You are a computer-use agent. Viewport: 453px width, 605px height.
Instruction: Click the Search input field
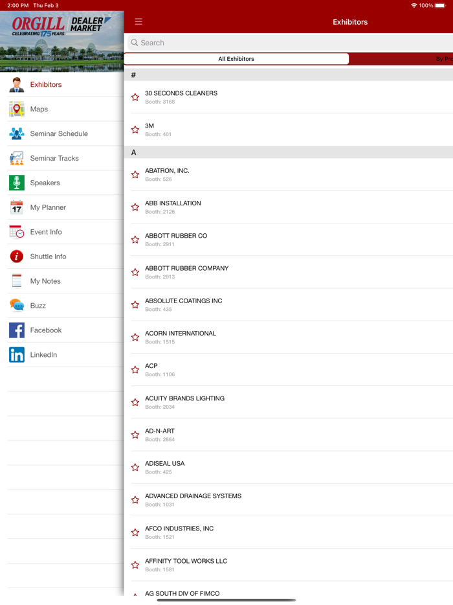pyautogui.click(x=291, y=43)
